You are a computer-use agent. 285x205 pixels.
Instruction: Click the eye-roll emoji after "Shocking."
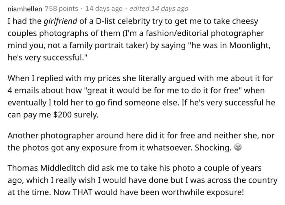click(238, 147)
